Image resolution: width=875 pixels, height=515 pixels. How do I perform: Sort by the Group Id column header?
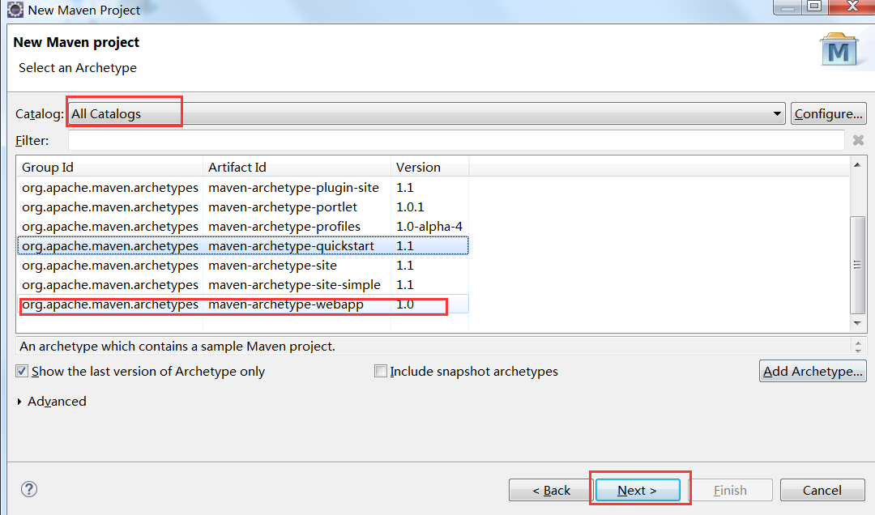[110, 168]
